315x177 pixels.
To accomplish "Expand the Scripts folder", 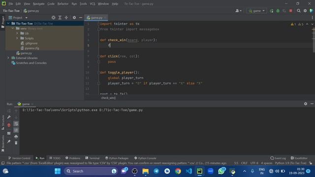I will [17, 38].
